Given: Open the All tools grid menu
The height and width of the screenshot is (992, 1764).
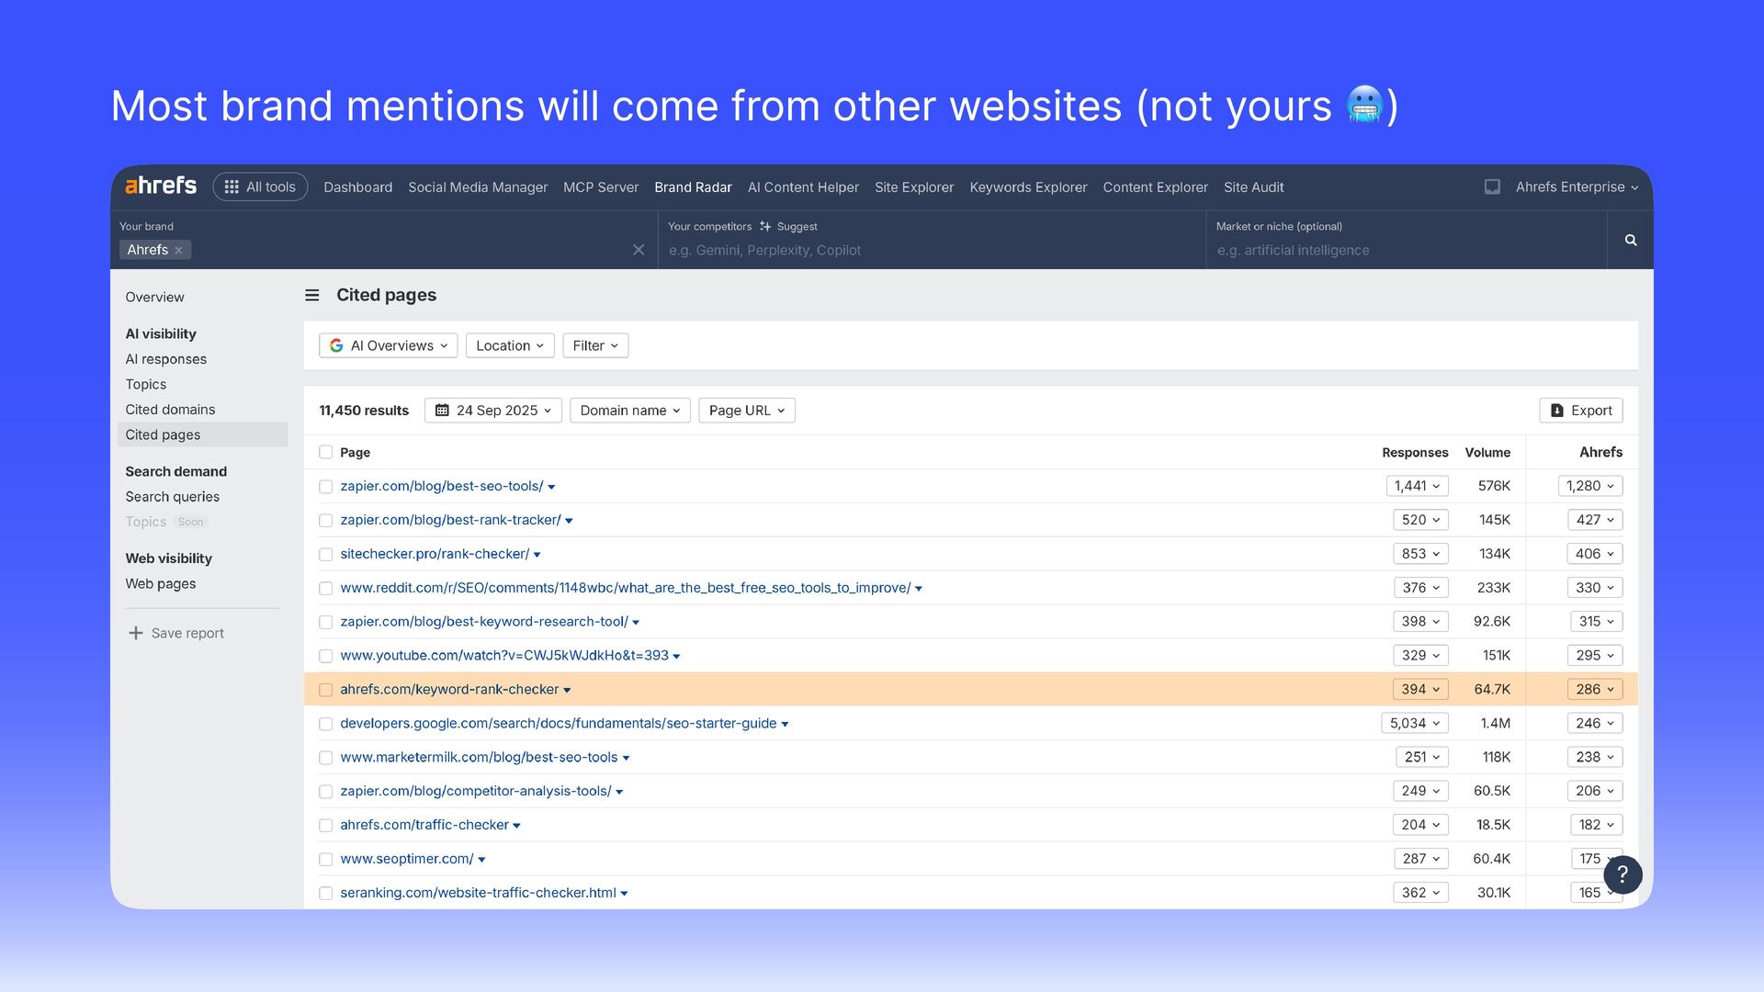Looking at the screenshot, I should coord(260,187).
